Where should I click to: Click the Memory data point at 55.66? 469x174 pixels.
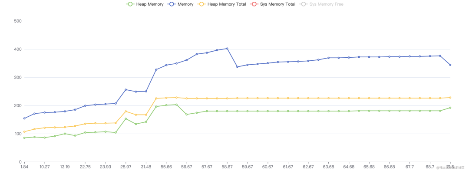(x=166, y=65)
